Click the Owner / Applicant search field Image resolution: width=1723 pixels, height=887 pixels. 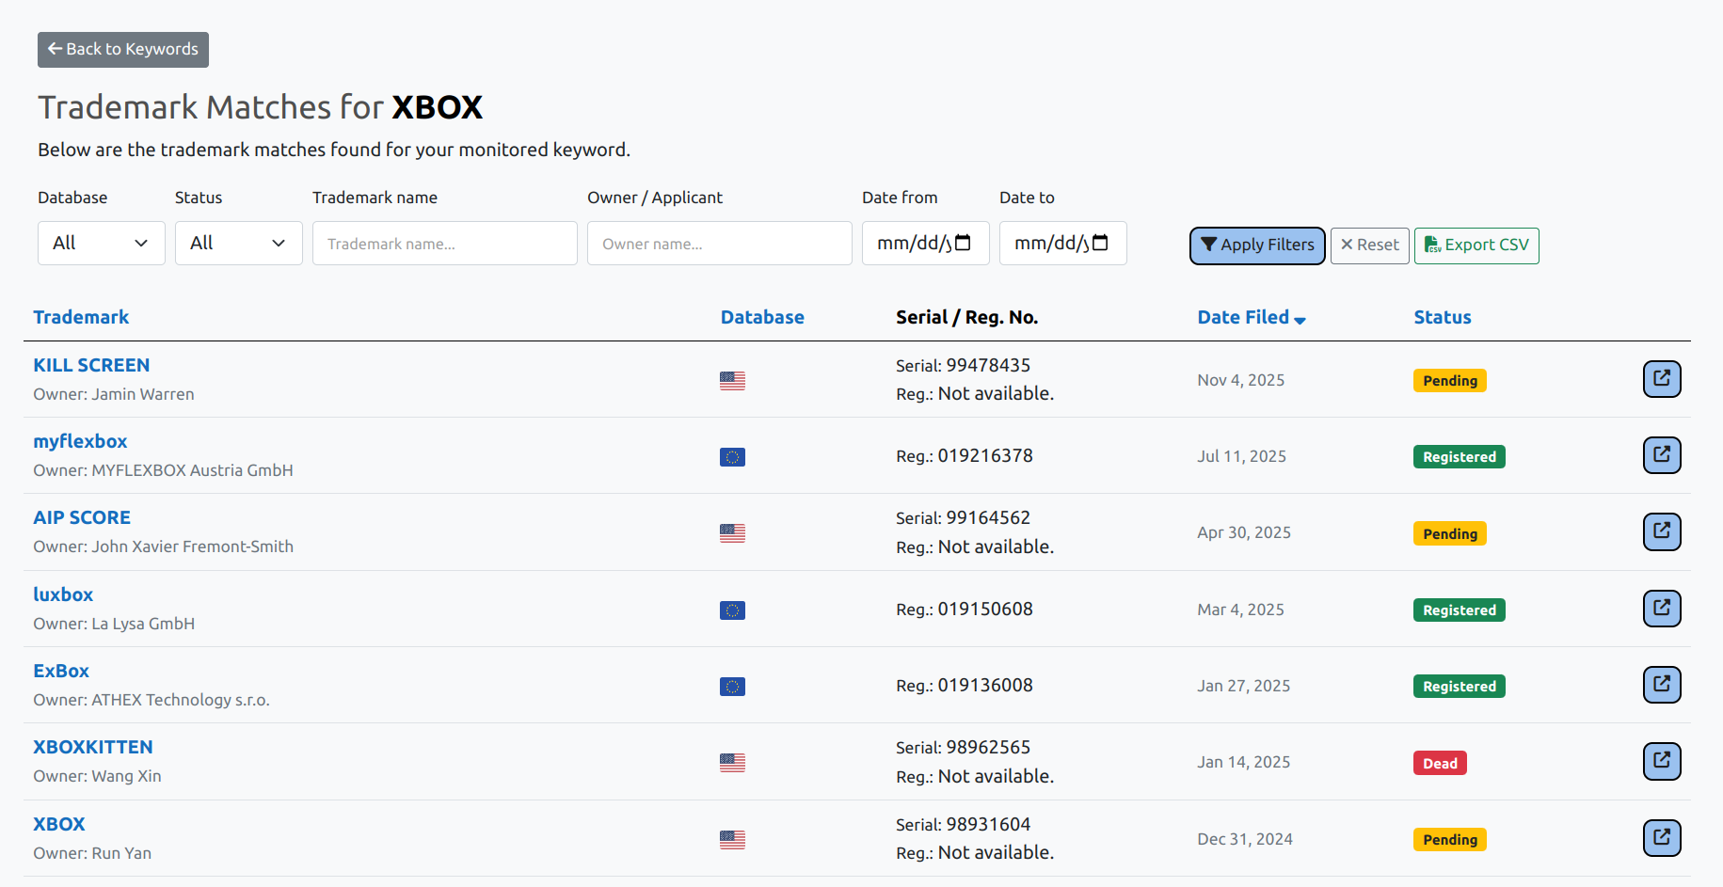coord(719,243)
